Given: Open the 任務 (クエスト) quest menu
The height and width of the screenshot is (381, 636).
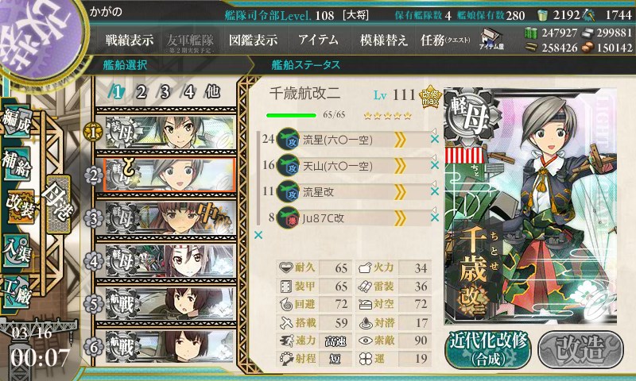Looking at the screenshot, I should point(445,40).
